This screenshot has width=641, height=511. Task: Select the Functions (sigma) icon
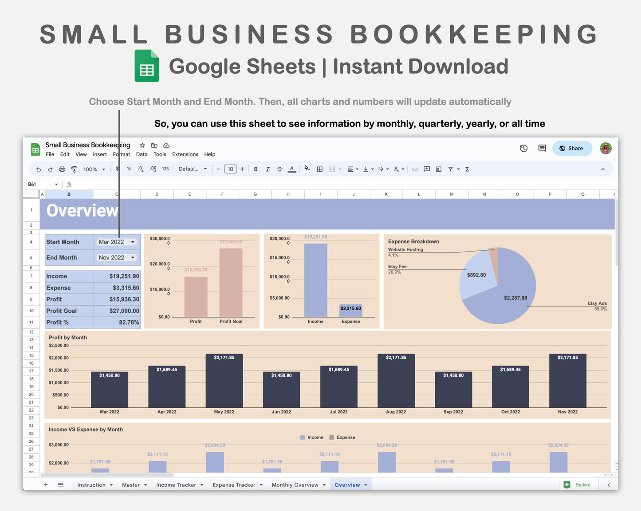(x=467, y=169)
